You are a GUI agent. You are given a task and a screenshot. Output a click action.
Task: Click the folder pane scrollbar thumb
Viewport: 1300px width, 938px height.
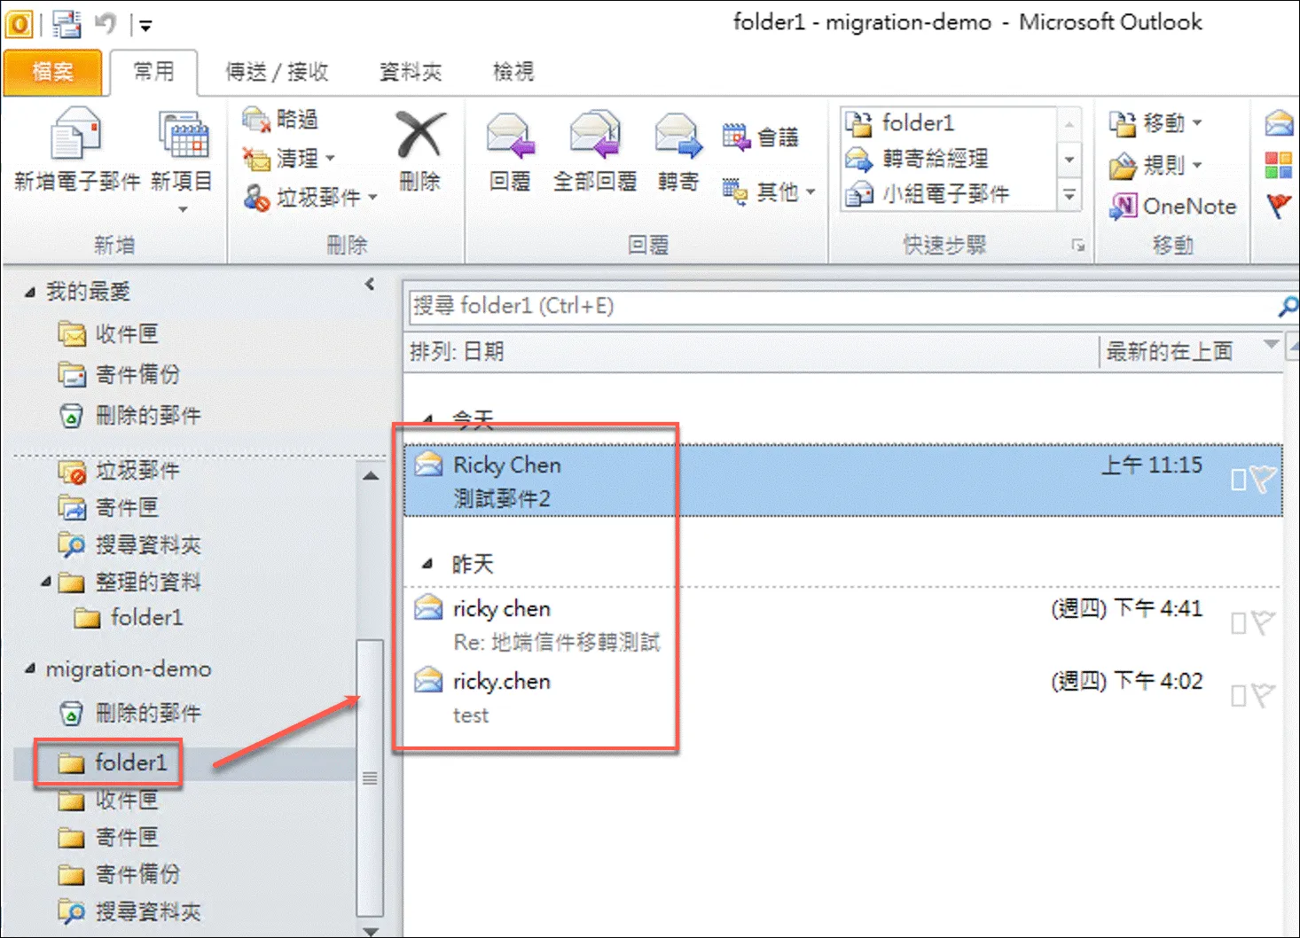(370, 778)
